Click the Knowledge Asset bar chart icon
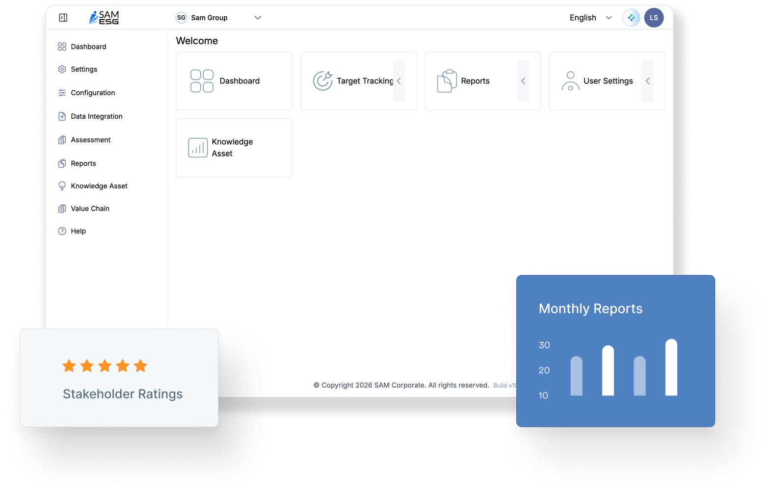 point(198,148)
